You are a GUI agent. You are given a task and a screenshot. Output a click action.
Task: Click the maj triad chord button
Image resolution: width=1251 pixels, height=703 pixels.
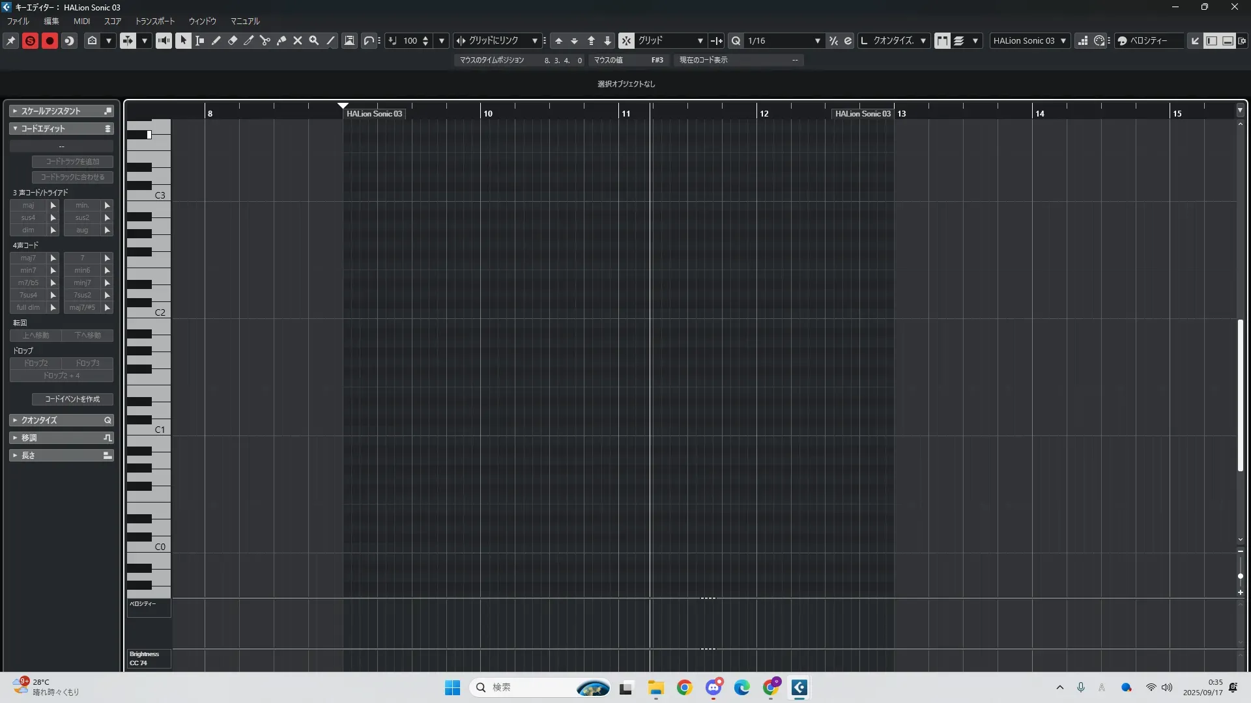tap(28, 205)
